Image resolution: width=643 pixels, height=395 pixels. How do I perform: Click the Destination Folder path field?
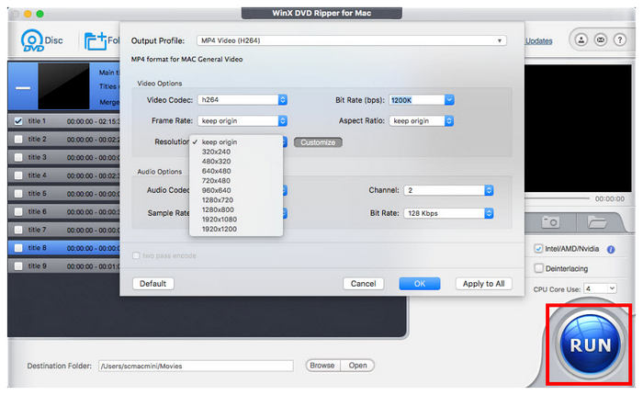click(x=196, y=366)
